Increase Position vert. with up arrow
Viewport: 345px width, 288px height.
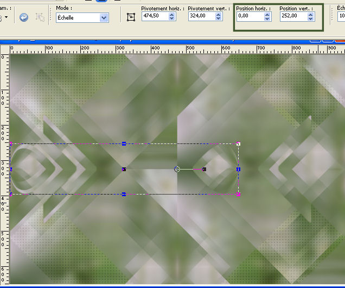click(310, 14)
